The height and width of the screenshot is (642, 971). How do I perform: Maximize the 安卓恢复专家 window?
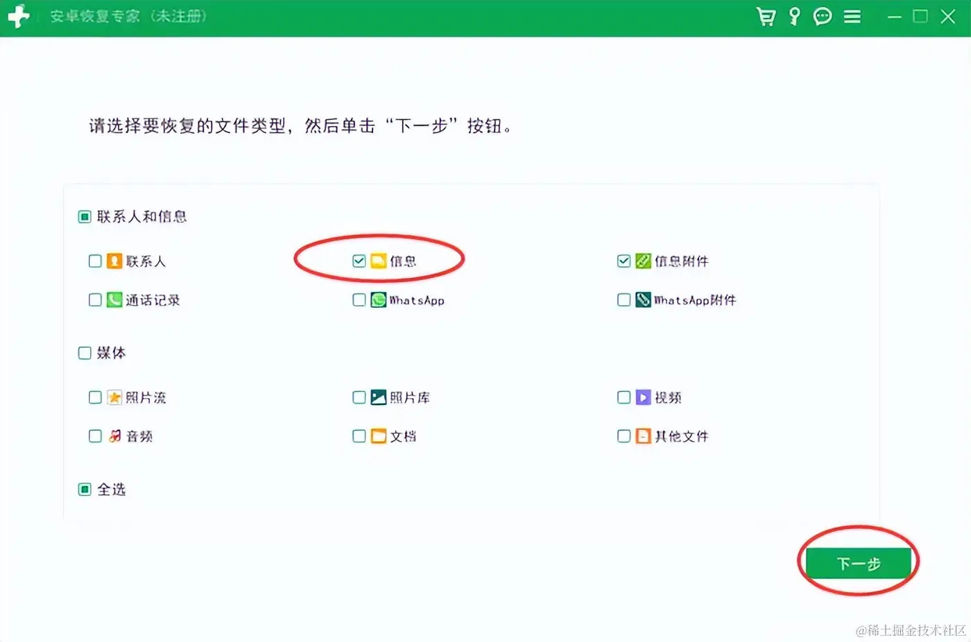coord(920,17)
